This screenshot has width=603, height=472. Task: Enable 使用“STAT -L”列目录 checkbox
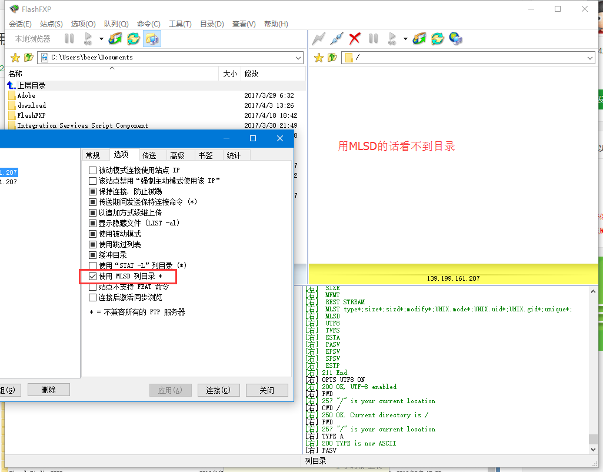click(93, 265)
